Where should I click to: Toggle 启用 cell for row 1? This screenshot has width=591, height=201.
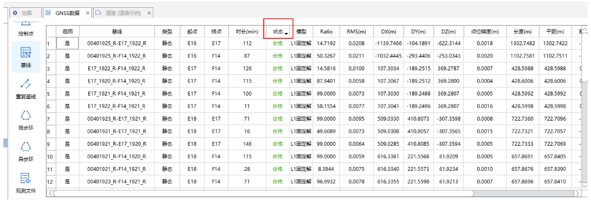click(67, 44)
